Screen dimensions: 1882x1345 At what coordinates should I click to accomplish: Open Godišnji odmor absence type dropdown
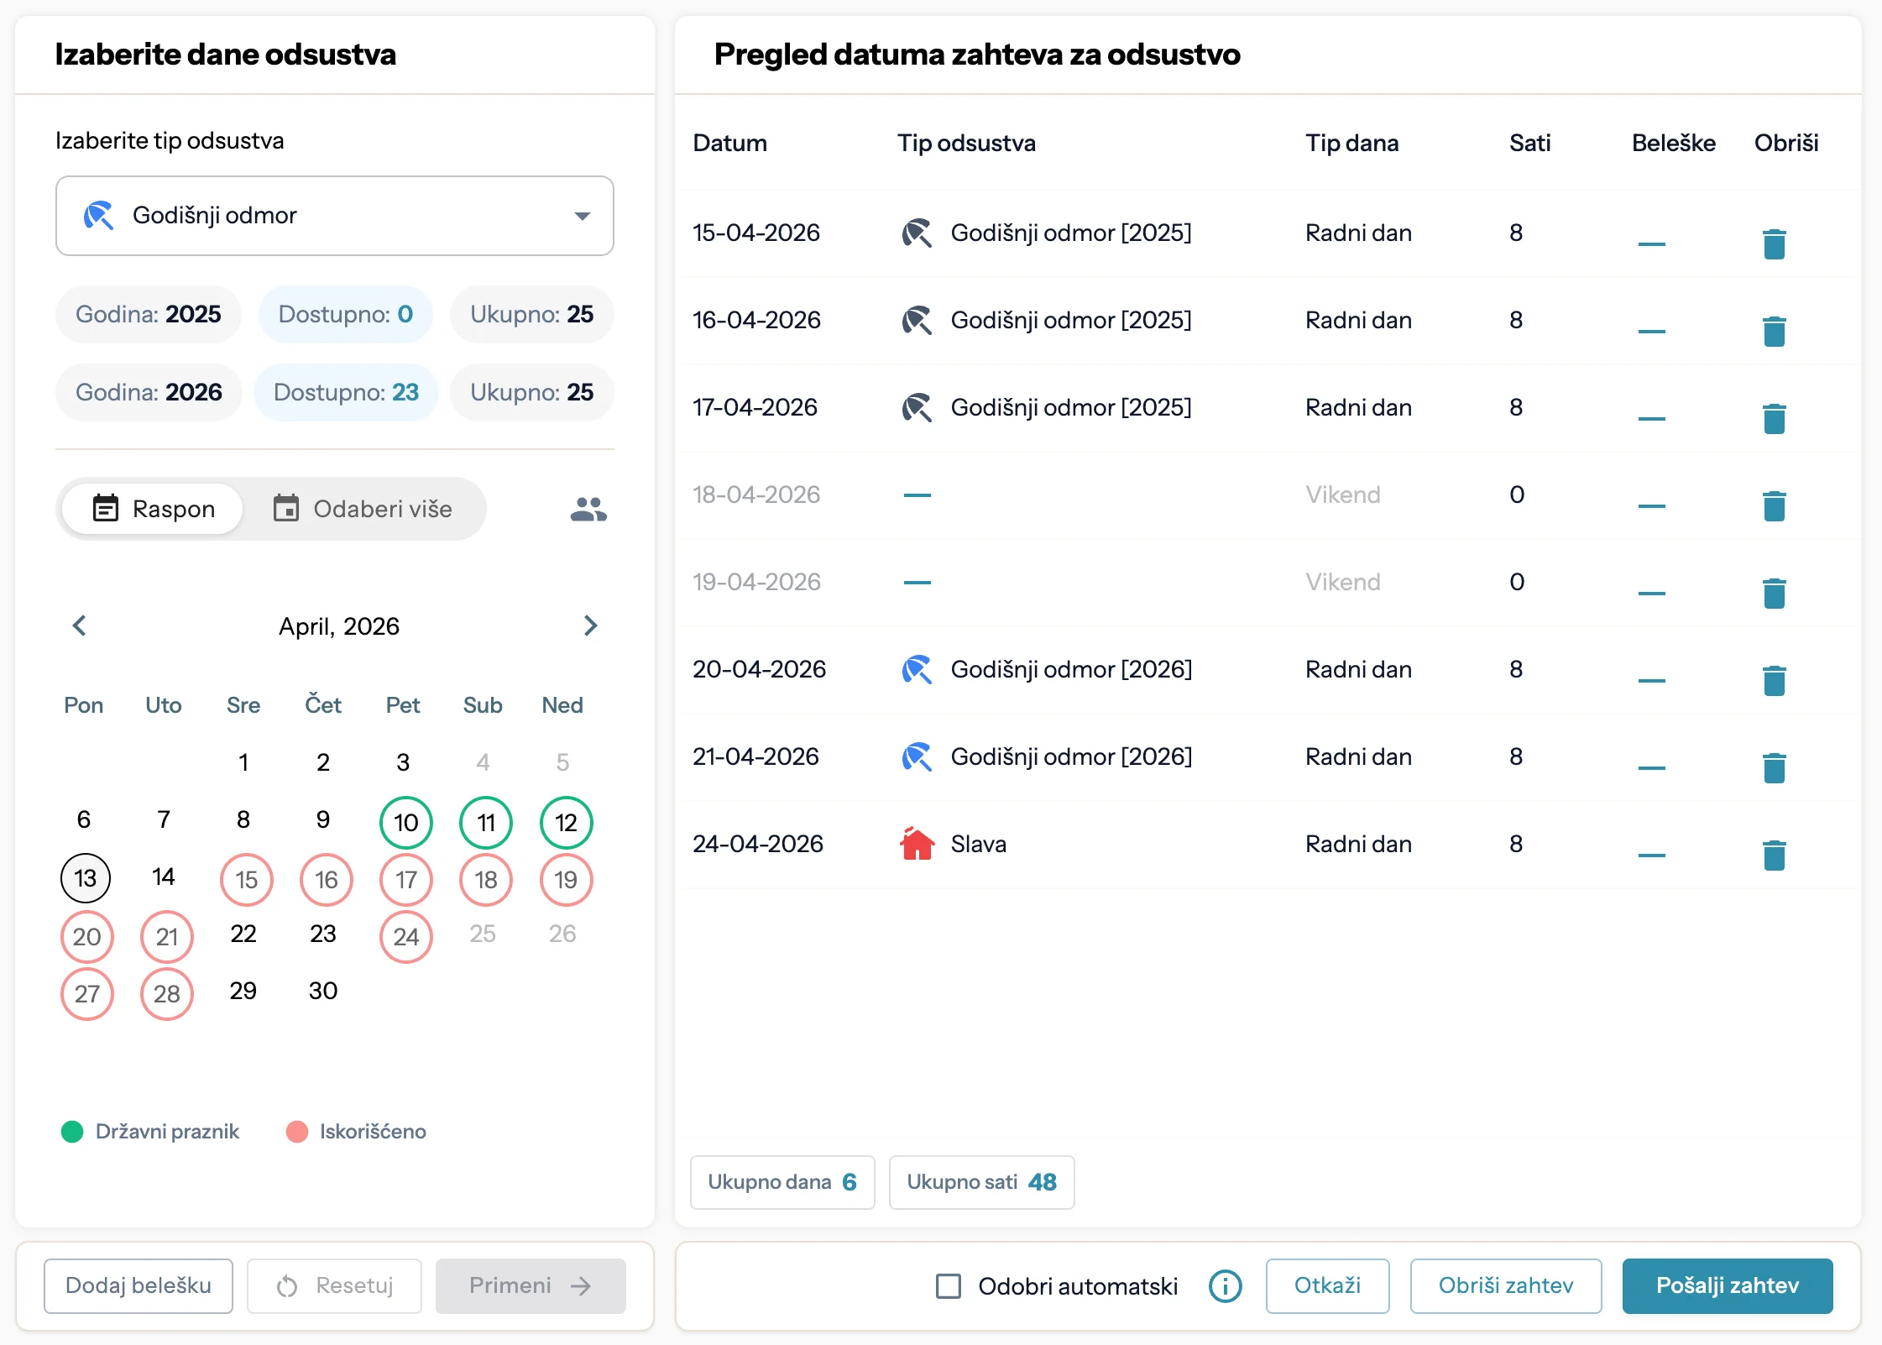point(334,216)
